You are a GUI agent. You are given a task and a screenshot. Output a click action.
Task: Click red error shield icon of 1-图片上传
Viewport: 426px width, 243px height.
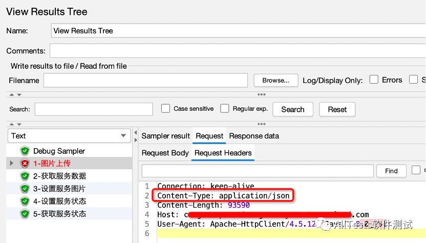25,164
